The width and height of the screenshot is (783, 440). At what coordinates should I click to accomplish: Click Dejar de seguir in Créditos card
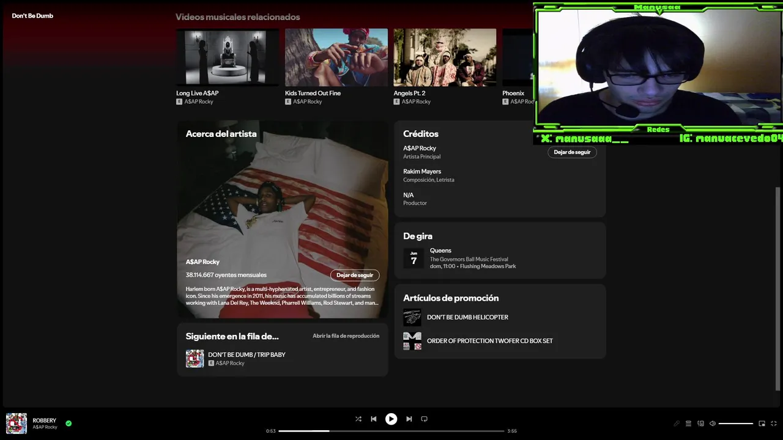(x=572, y=152)
